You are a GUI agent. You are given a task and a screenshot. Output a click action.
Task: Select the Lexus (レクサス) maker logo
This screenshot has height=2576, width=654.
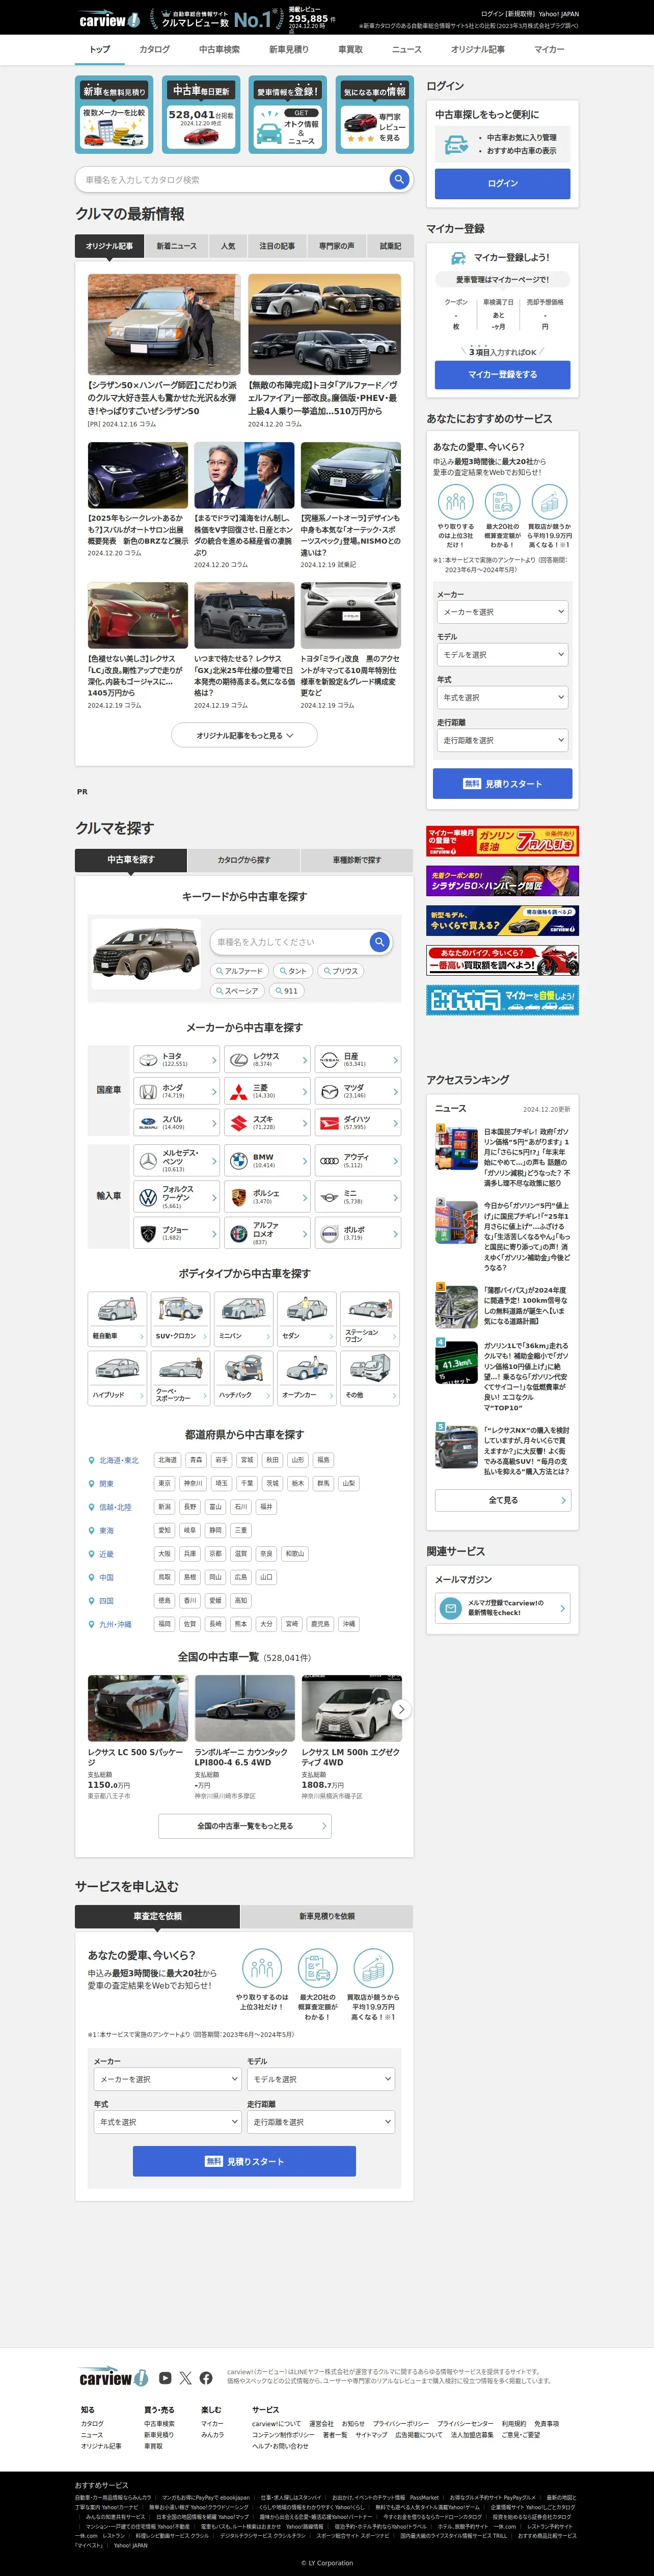point(239,1060)
